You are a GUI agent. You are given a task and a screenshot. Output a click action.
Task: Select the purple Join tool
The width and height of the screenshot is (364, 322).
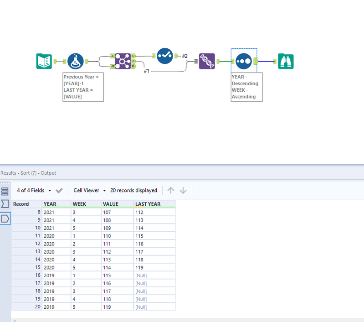coord(123,61)
